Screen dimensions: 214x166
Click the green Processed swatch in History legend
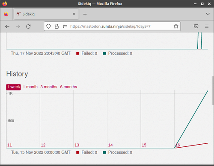104,152
